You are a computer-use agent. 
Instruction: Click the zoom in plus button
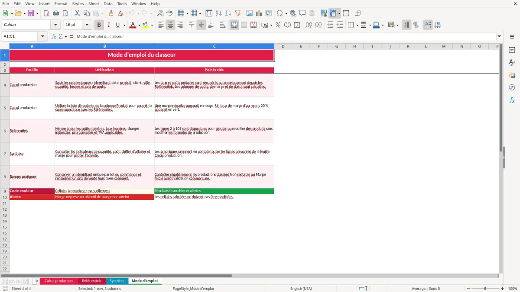503,289
